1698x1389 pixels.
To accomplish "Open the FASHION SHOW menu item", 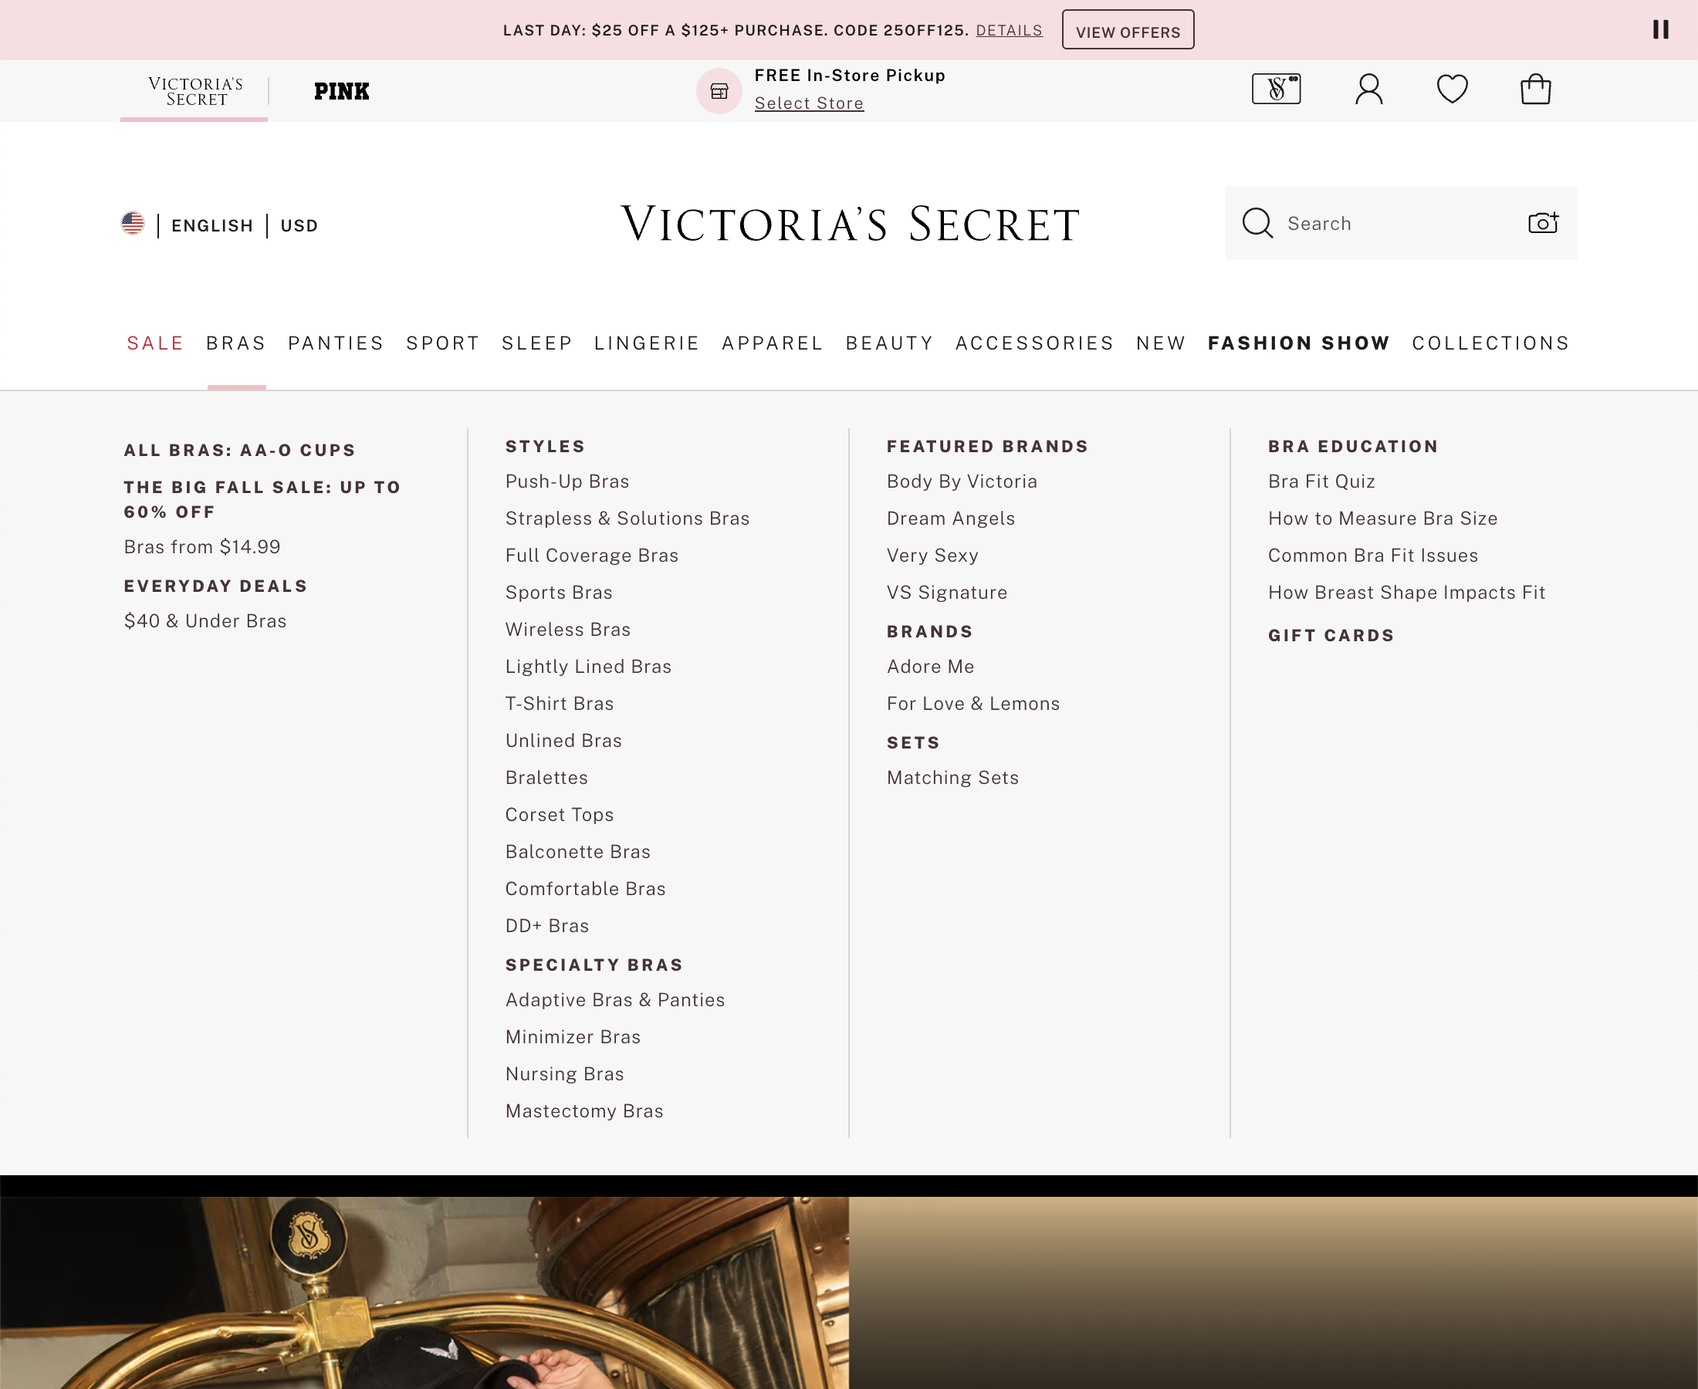I will click(1298, 343).
